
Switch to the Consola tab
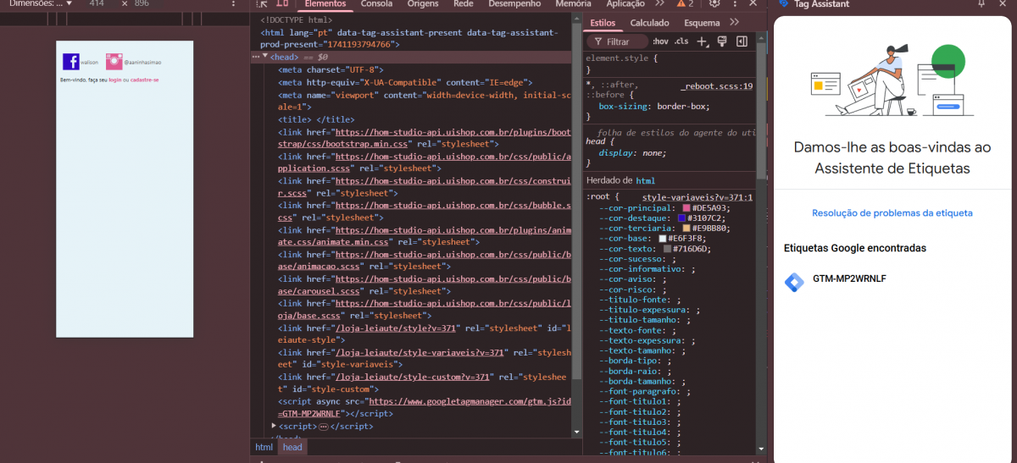coord(376,4)
